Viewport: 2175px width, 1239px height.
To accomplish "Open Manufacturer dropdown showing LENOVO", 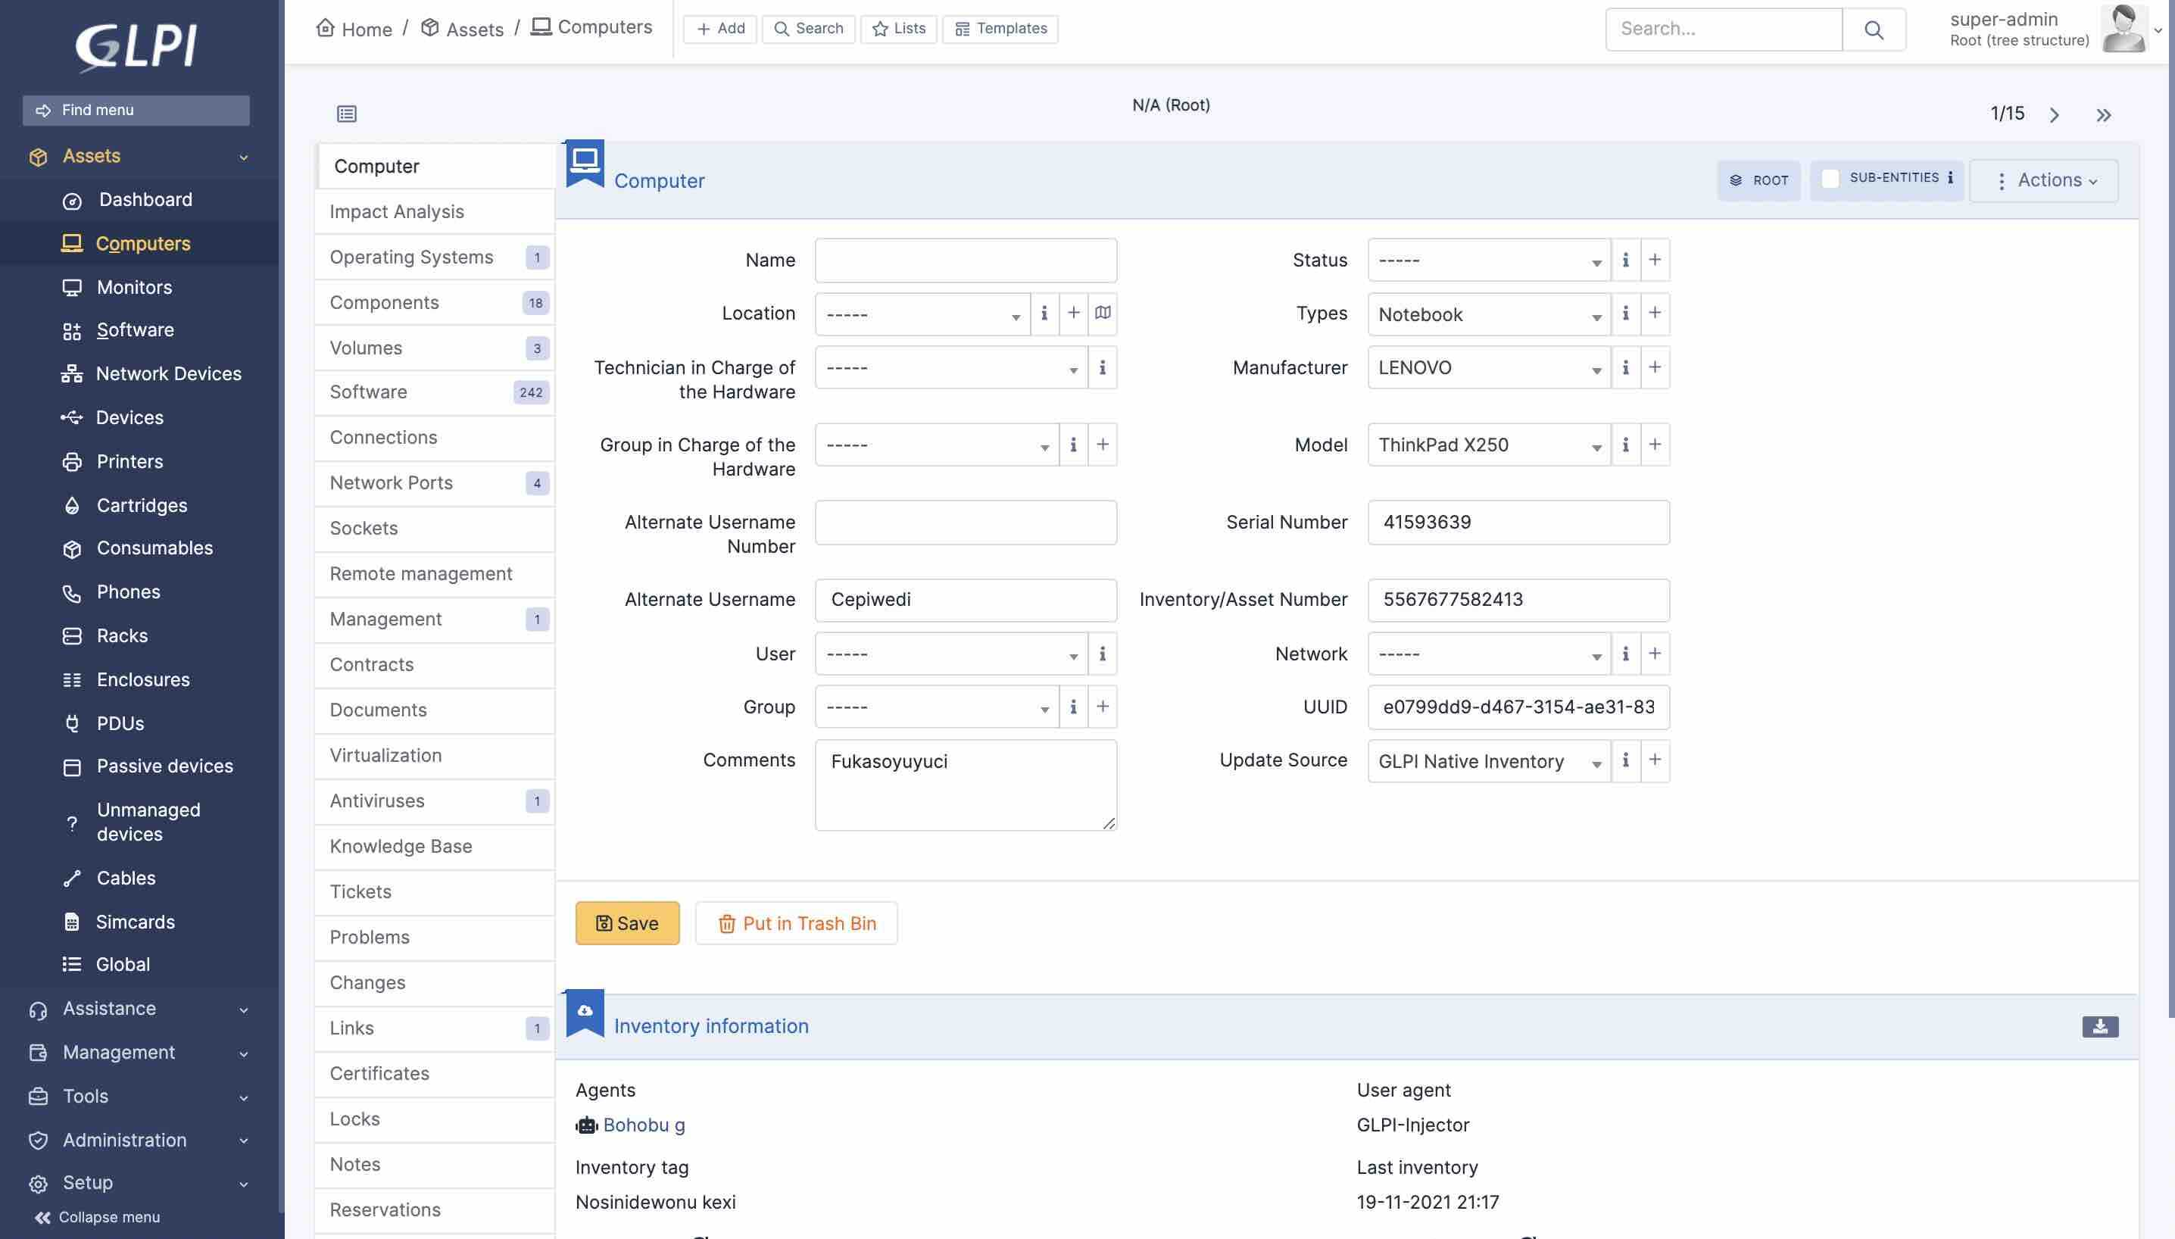I will point(1488,367).
